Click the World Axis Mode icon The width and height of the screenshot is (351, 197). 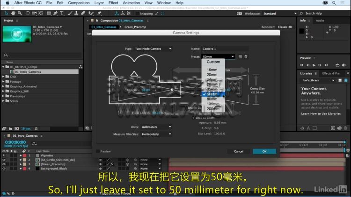[123, 14]
